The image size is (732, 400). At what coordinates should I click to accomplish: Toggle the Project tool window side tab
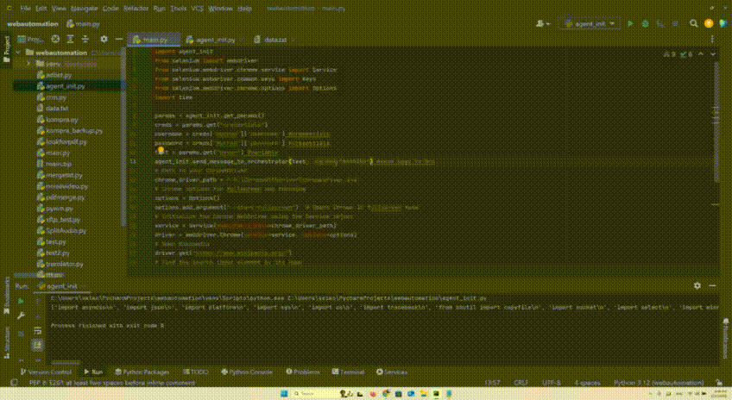click(6, 49)
